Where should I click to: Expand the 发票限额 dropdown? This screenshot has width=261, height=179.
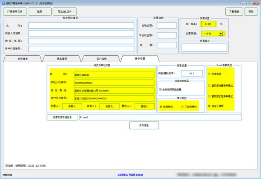(x=221, y=34)
